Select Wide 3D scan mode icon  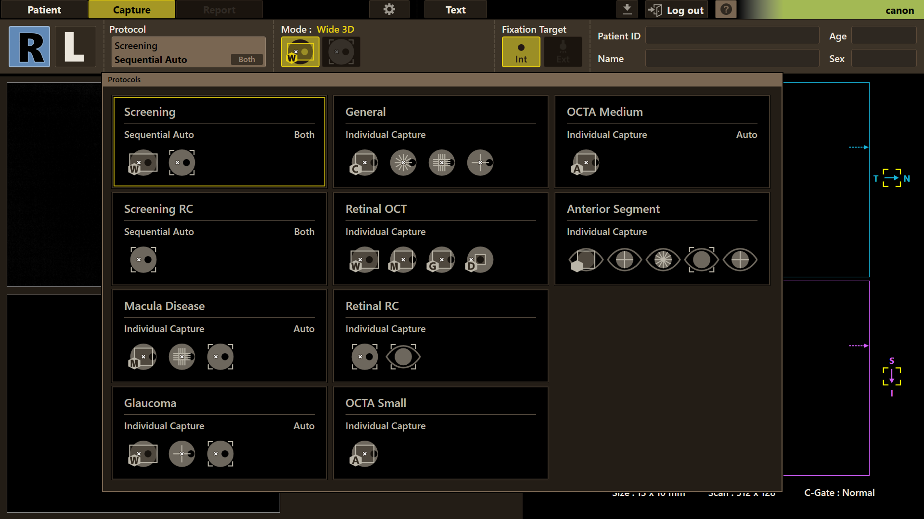(x=300, y=52)
